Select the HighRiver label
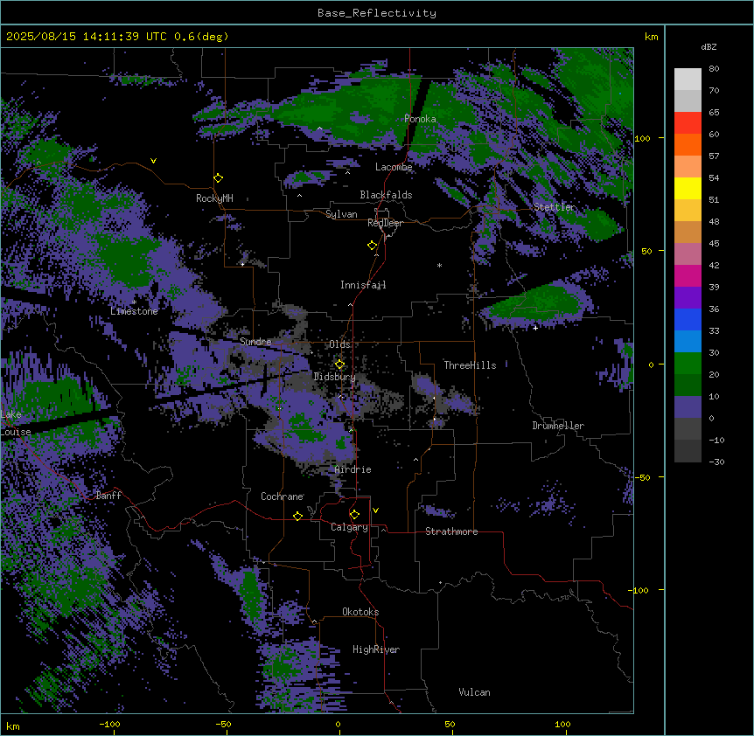This screenshot has height=736, width=754. [376, 649]
